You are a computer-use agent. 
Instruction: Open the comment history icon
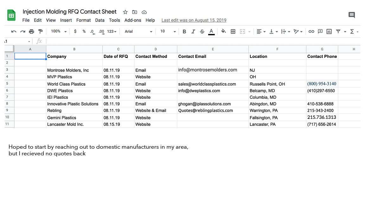[352, 15]
